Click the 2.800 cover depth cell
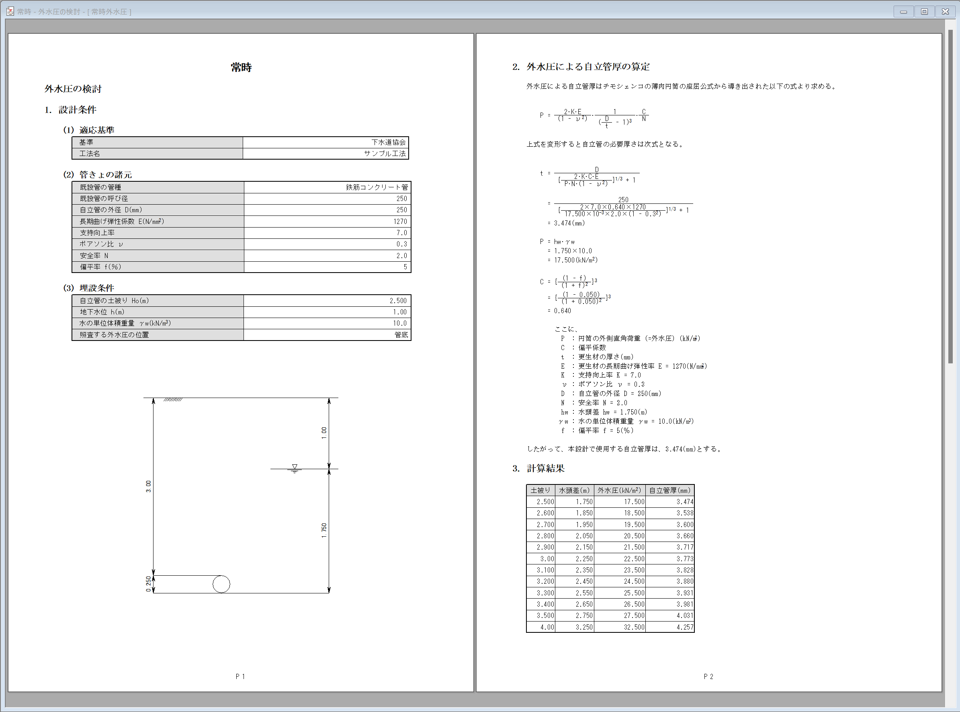The height and width of the screenshot is (712, 960). (x=540, y=536)
